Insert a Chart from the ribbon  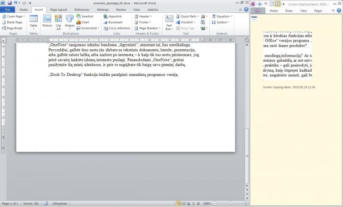coord(83,22)
